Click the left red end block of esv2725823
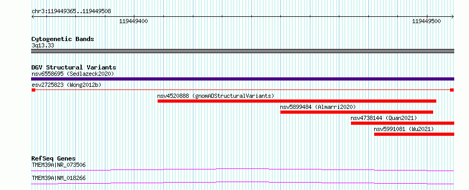 click(x=34, y=90)
